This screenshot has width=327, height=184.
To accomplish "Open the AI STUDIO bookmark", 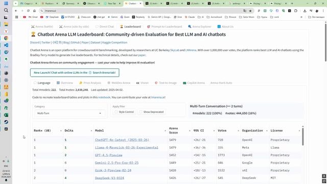I will pyautogui.click(x=68, y=17).
